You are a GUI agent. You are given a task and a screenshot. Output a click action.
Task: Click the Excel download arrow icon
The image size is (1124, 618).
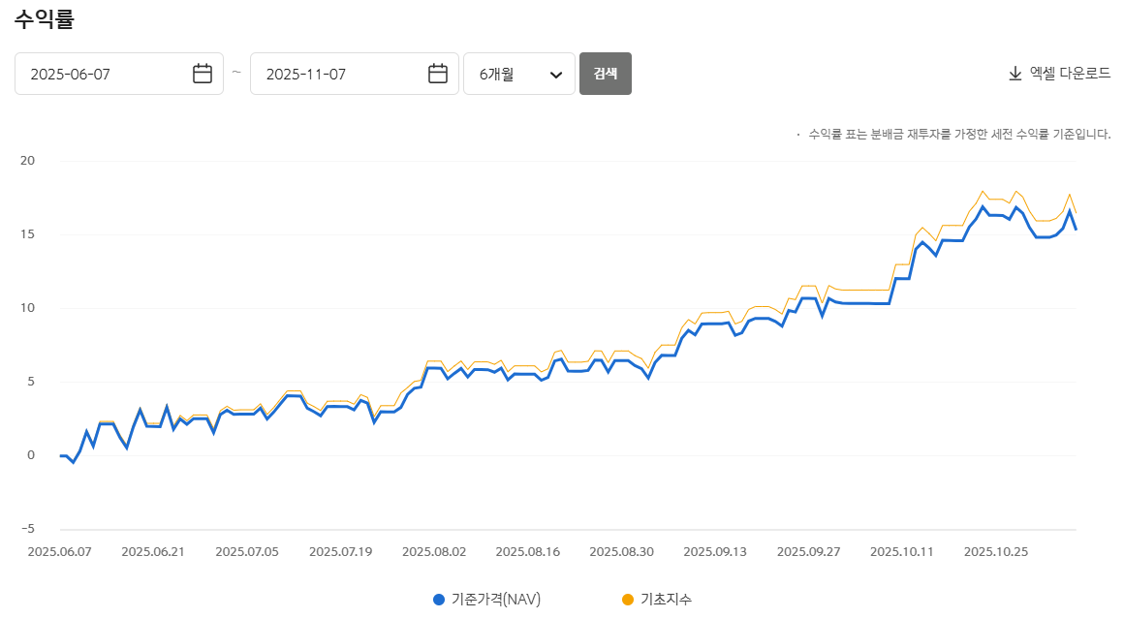point(1015,74)
